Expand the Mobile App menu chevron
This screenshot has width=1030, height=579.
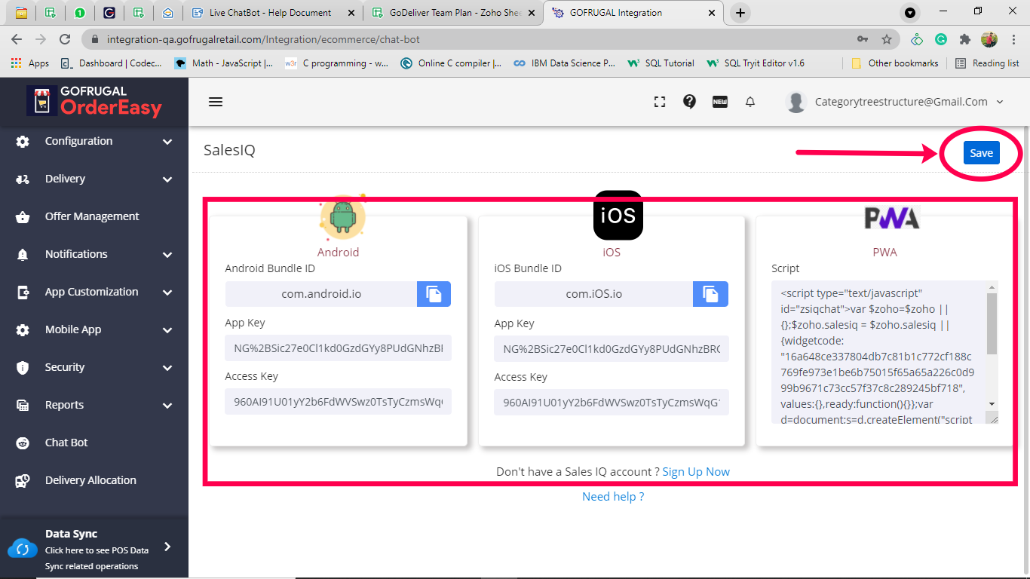[167, 329]
